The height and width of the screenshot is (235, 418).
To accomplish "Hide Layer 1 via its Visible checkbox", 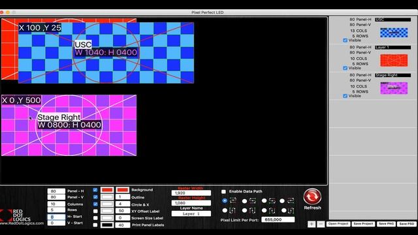I will click(x=346, y=68).
